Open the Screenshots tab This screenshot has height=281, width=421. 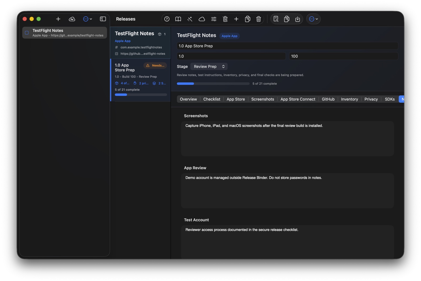(263, 99)
